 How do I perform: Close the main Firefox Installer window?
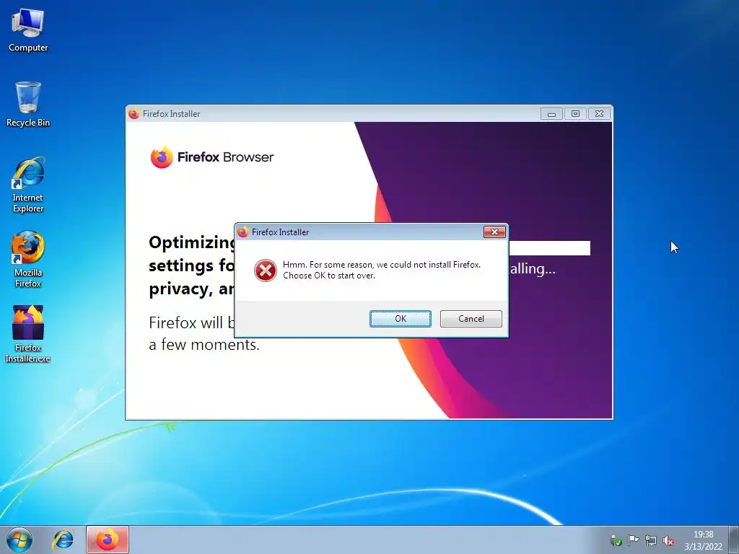coord(599,113)
